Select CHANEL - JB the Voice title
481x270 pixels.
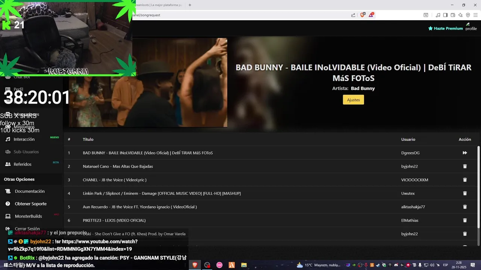(x=115, y=180)
